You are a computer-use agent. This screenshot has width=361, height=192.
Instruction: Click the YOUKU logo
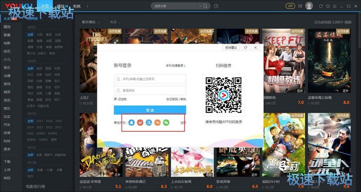tap(18, 6)
